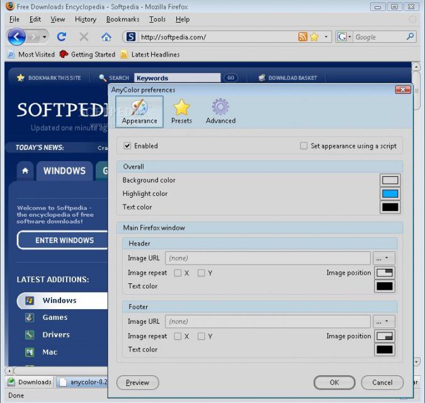Open the Presets pane star icon

pos(181,111)
